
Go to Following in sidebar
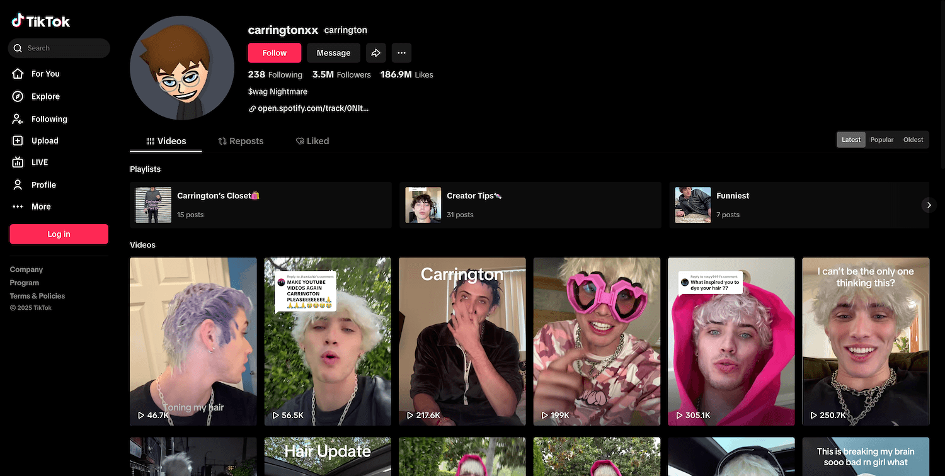tap(49, 119)
